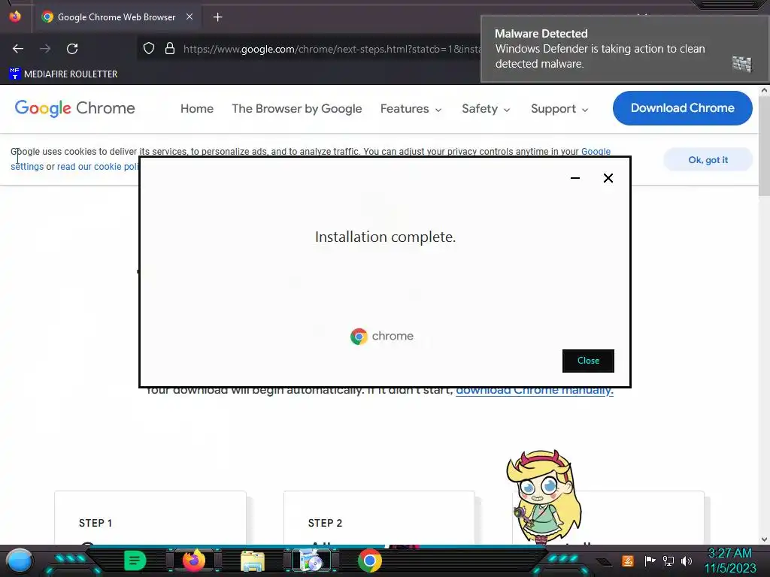Select the Google Chrome Web Browser tab
The image size is (770, 577).
[117, 17]
